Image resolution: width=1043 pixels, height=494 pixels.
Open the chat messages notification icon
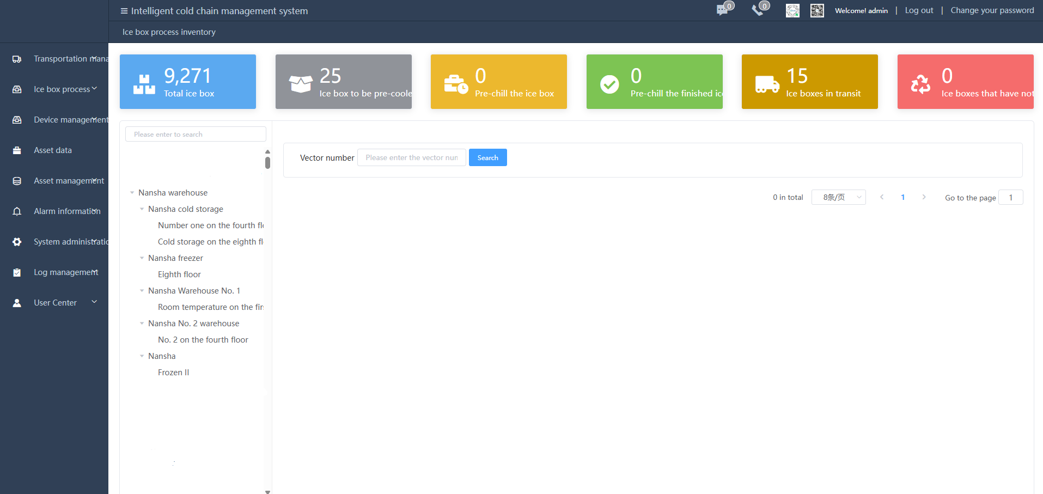click(722, 10)
